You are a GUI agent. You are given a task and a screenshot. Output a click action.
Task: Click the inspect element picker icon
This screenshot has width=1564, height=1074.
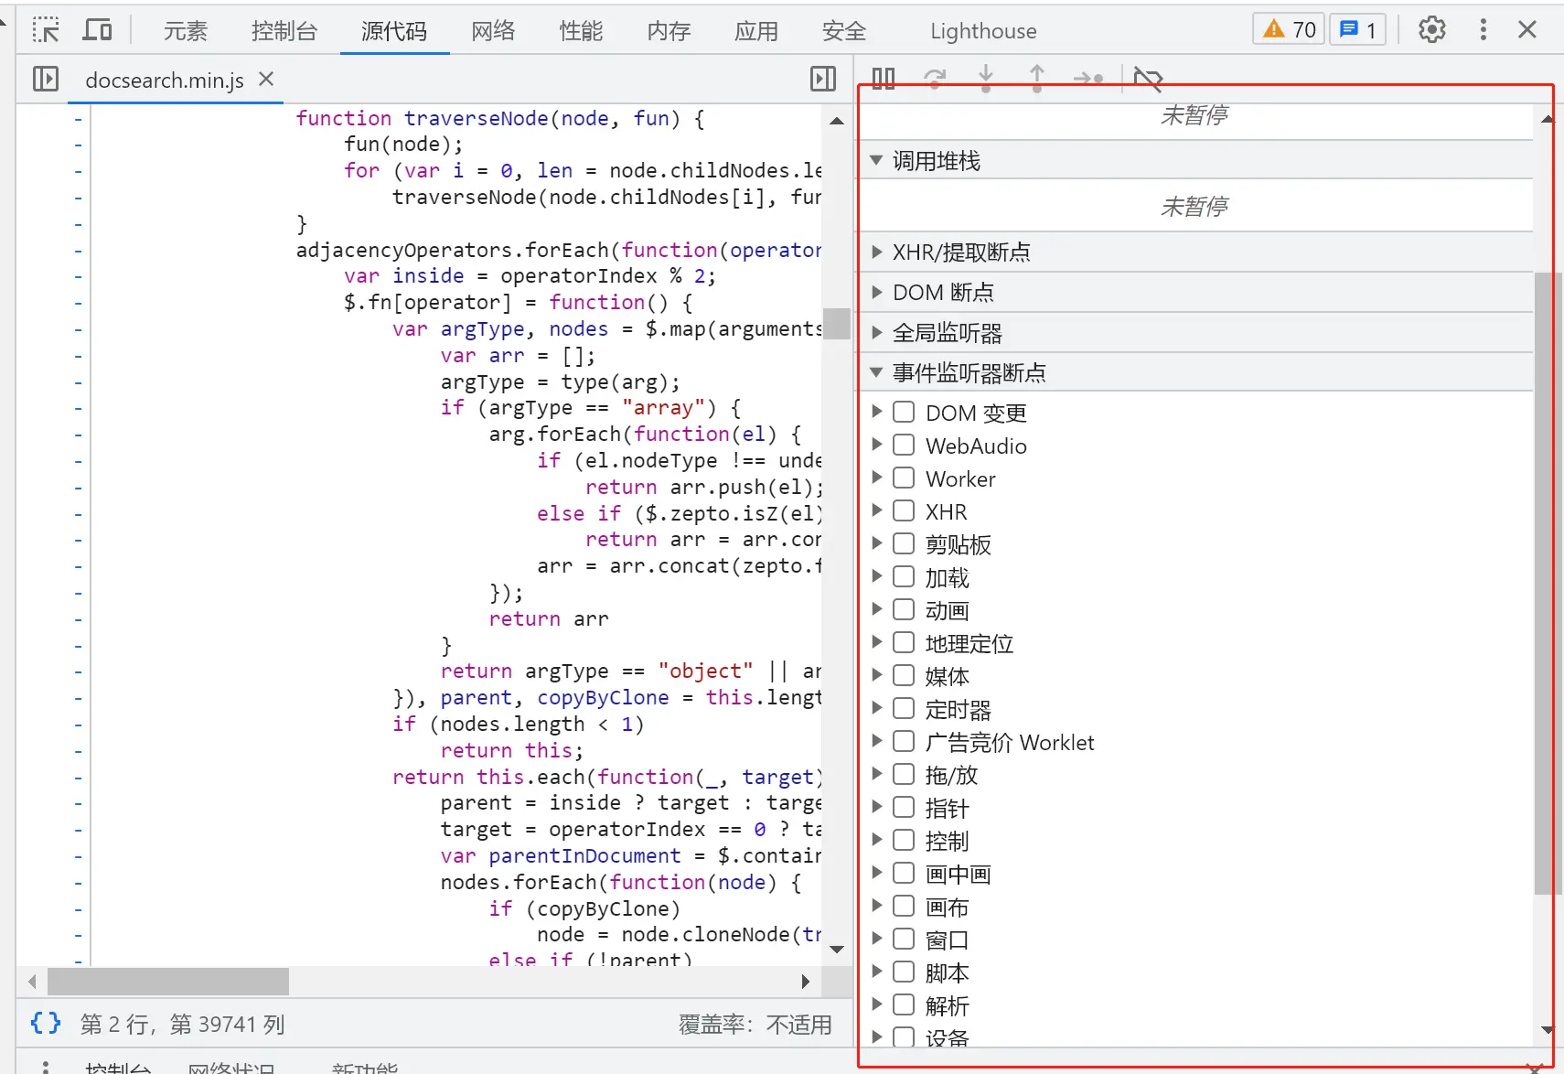click(45, 30)
